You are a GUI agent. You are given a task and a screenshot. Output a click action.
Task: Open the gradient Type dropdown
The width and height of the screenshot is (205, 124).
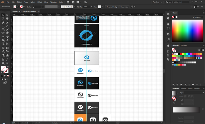(x=194, y=93)
